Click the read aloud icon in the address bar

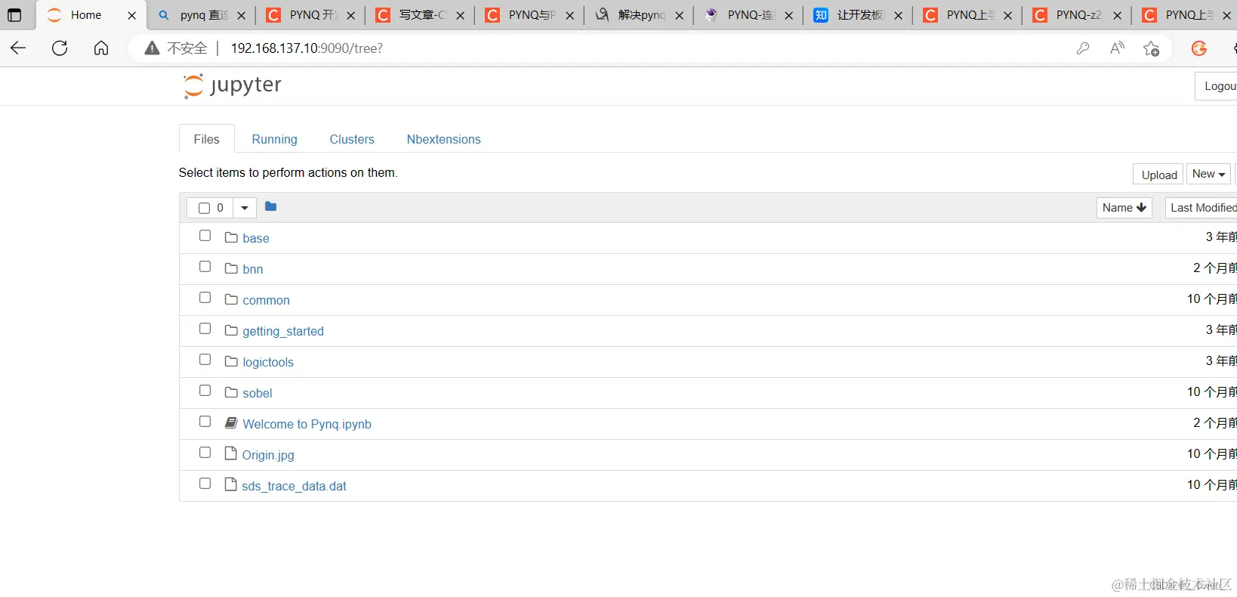1117,48
